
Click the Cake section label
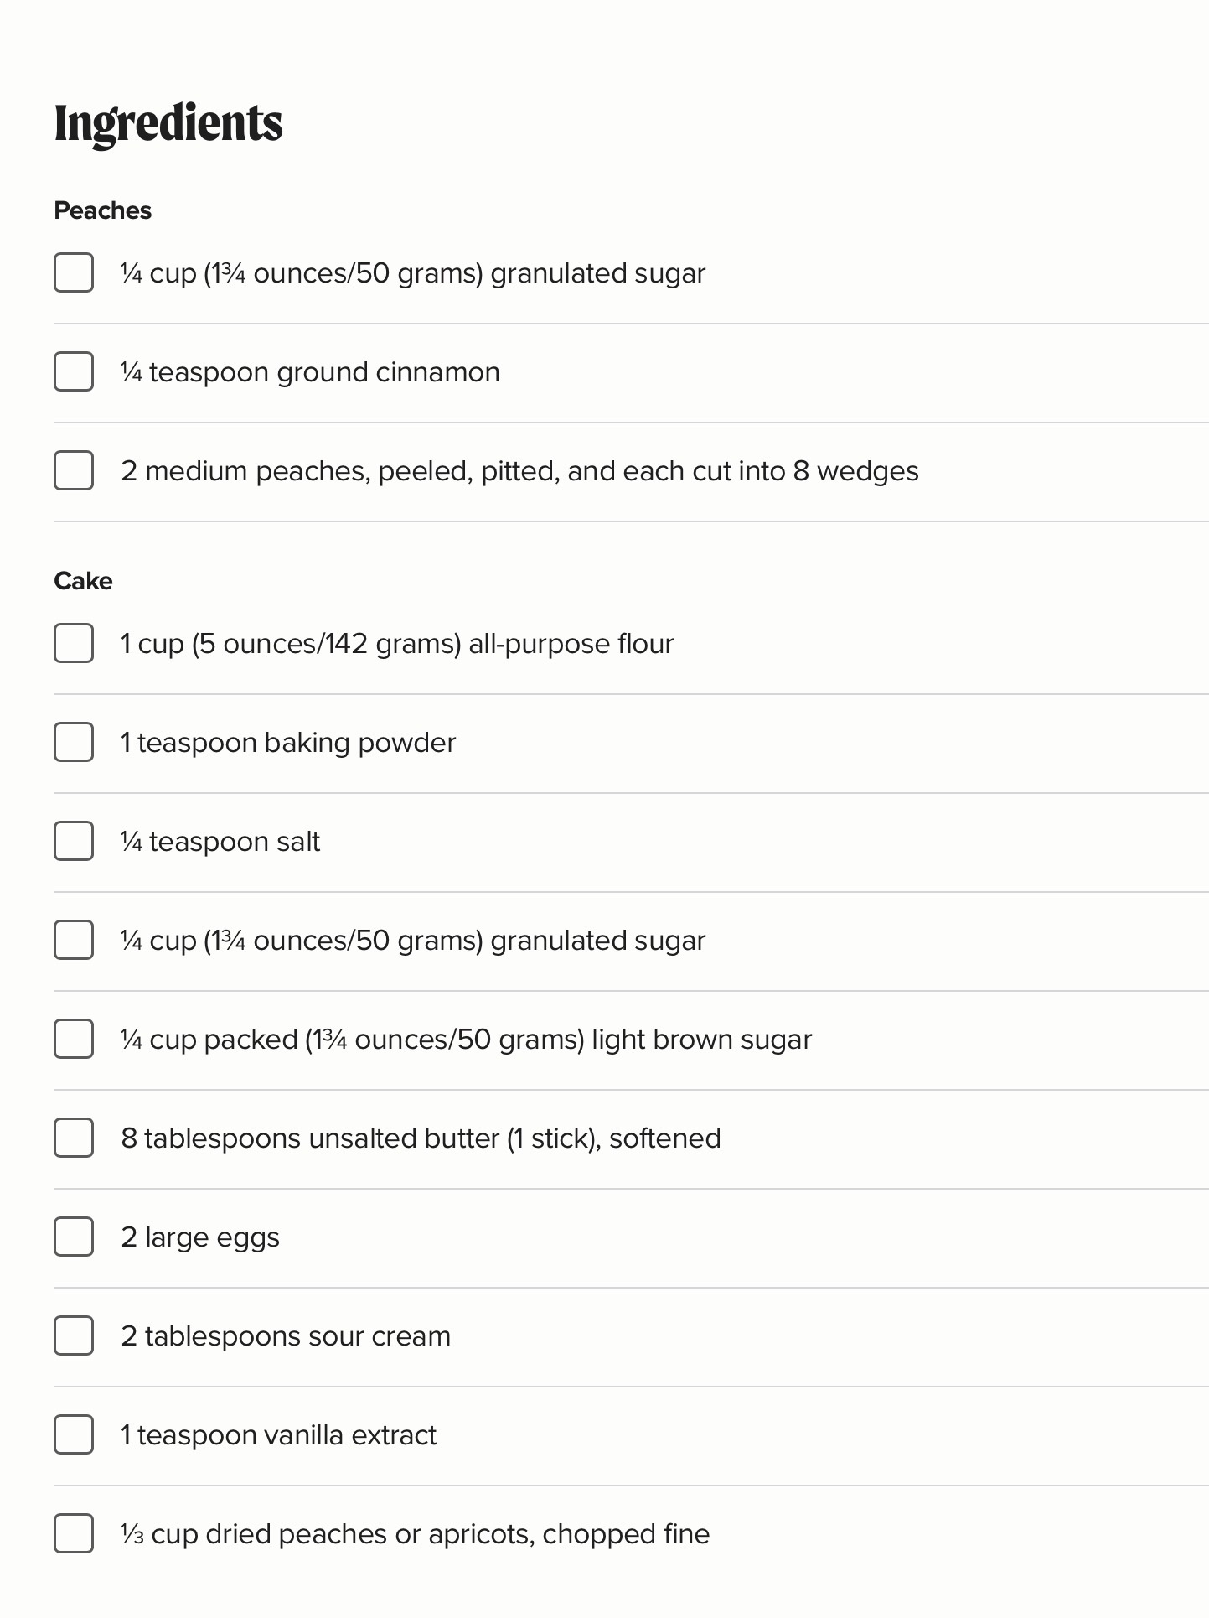coord(83,581)
